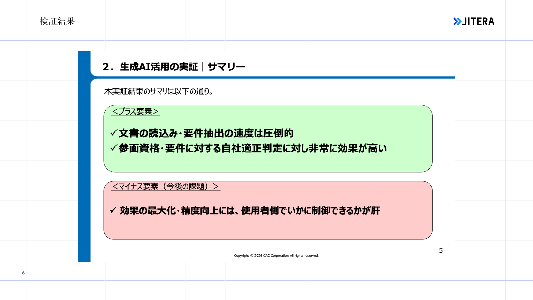Click the outer page number 6
The width and height of the screenshot is (533, 300).
pos(23,273)
